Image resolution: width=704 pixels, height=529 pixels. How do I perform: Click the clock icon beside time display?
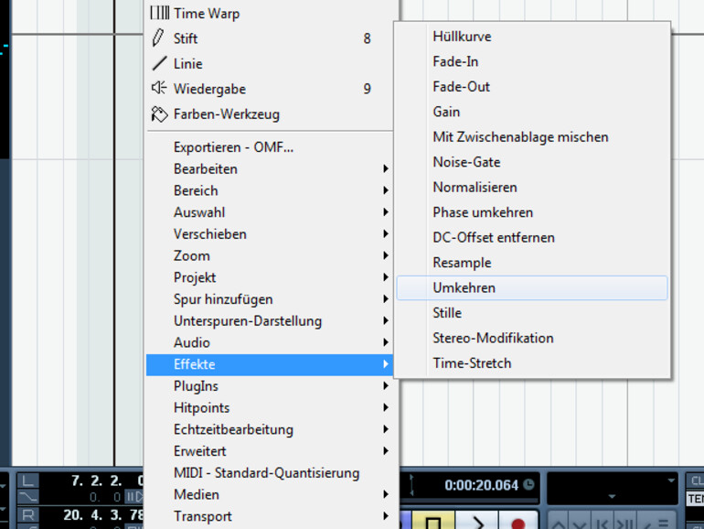point(529,484)
